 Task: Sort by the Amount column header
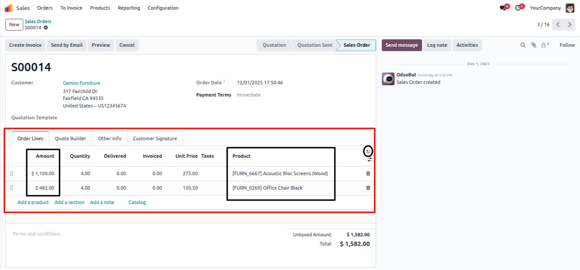tap(45, 156)
